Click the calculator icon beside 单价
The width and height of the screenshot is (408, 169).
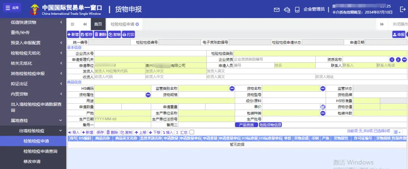coord(323,107)
